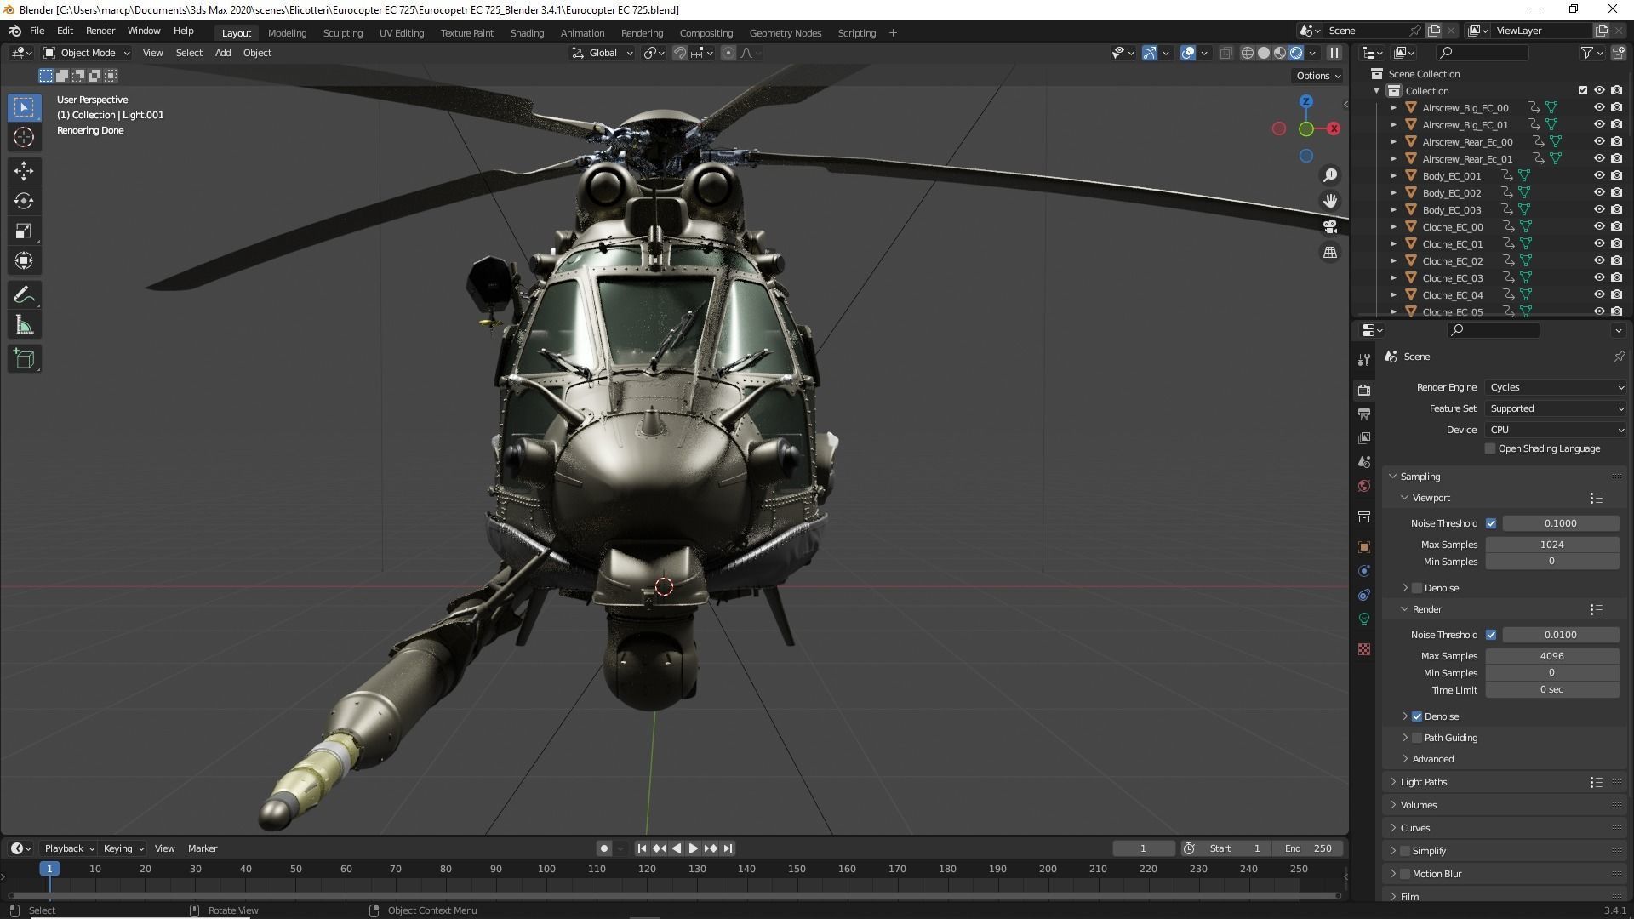Expand the Light Paths panel
The image size is (1634, 919).
1423,782
